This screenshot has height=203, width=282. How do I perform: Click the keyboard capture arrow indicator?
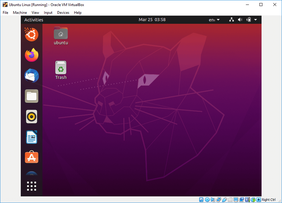tap(259, 199)
